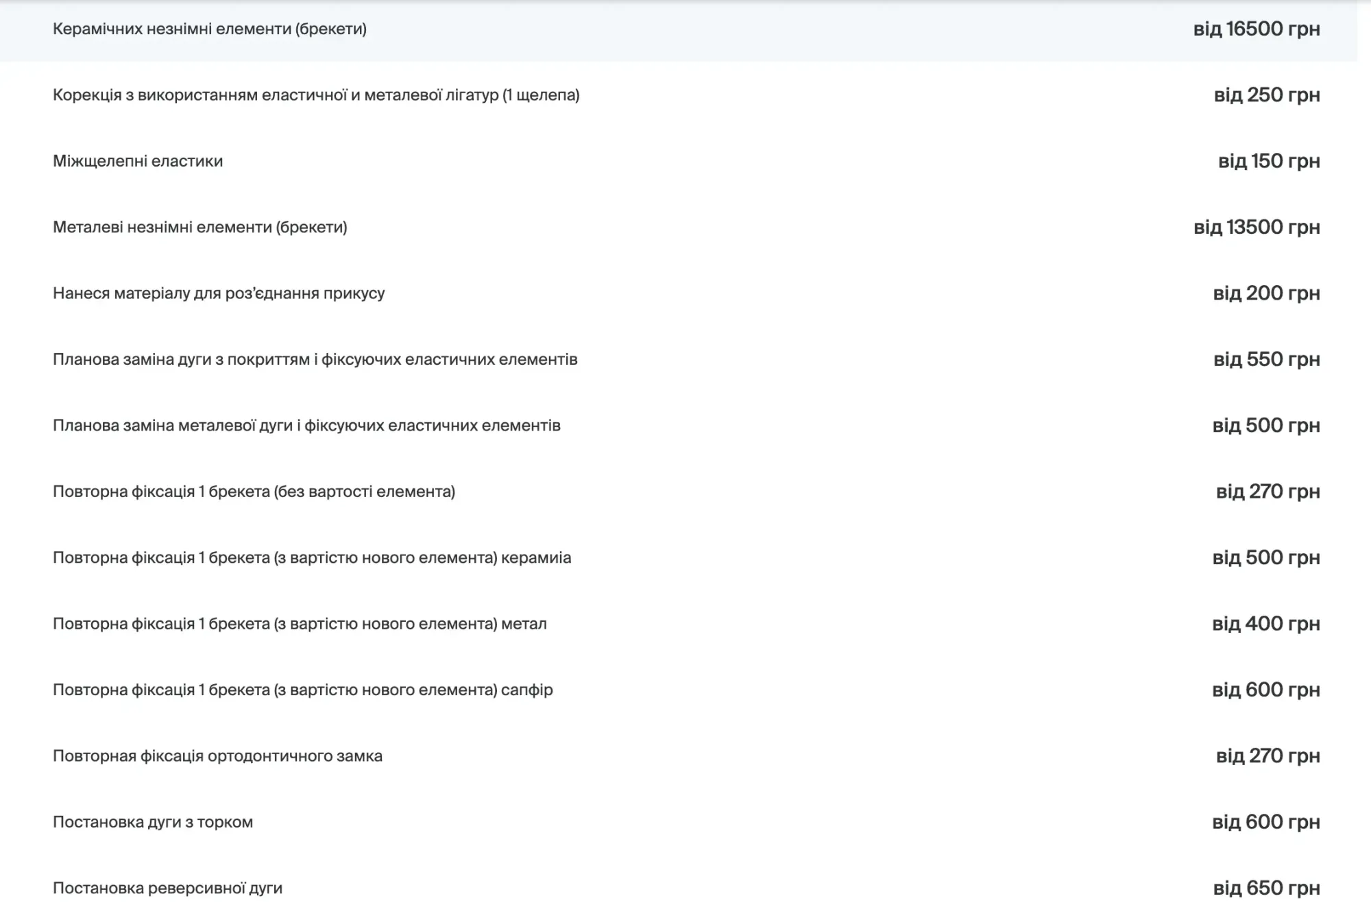Select the repeat fixation метал row text
Image resolution: width=1371 pixels, height=918 pixels.
coord(300,624)
